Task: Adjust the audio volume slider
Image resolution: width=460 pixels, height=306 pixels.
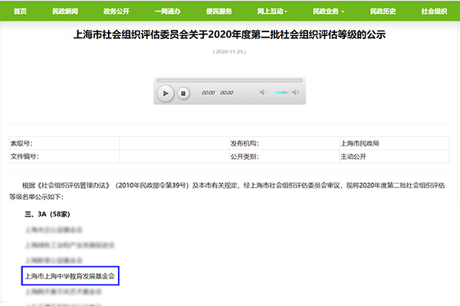Action: [278, 93]
